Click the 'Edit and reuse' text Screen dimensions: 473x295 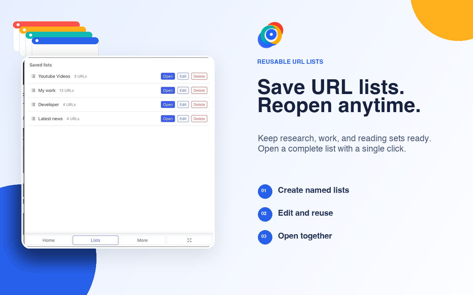[305, 213]
